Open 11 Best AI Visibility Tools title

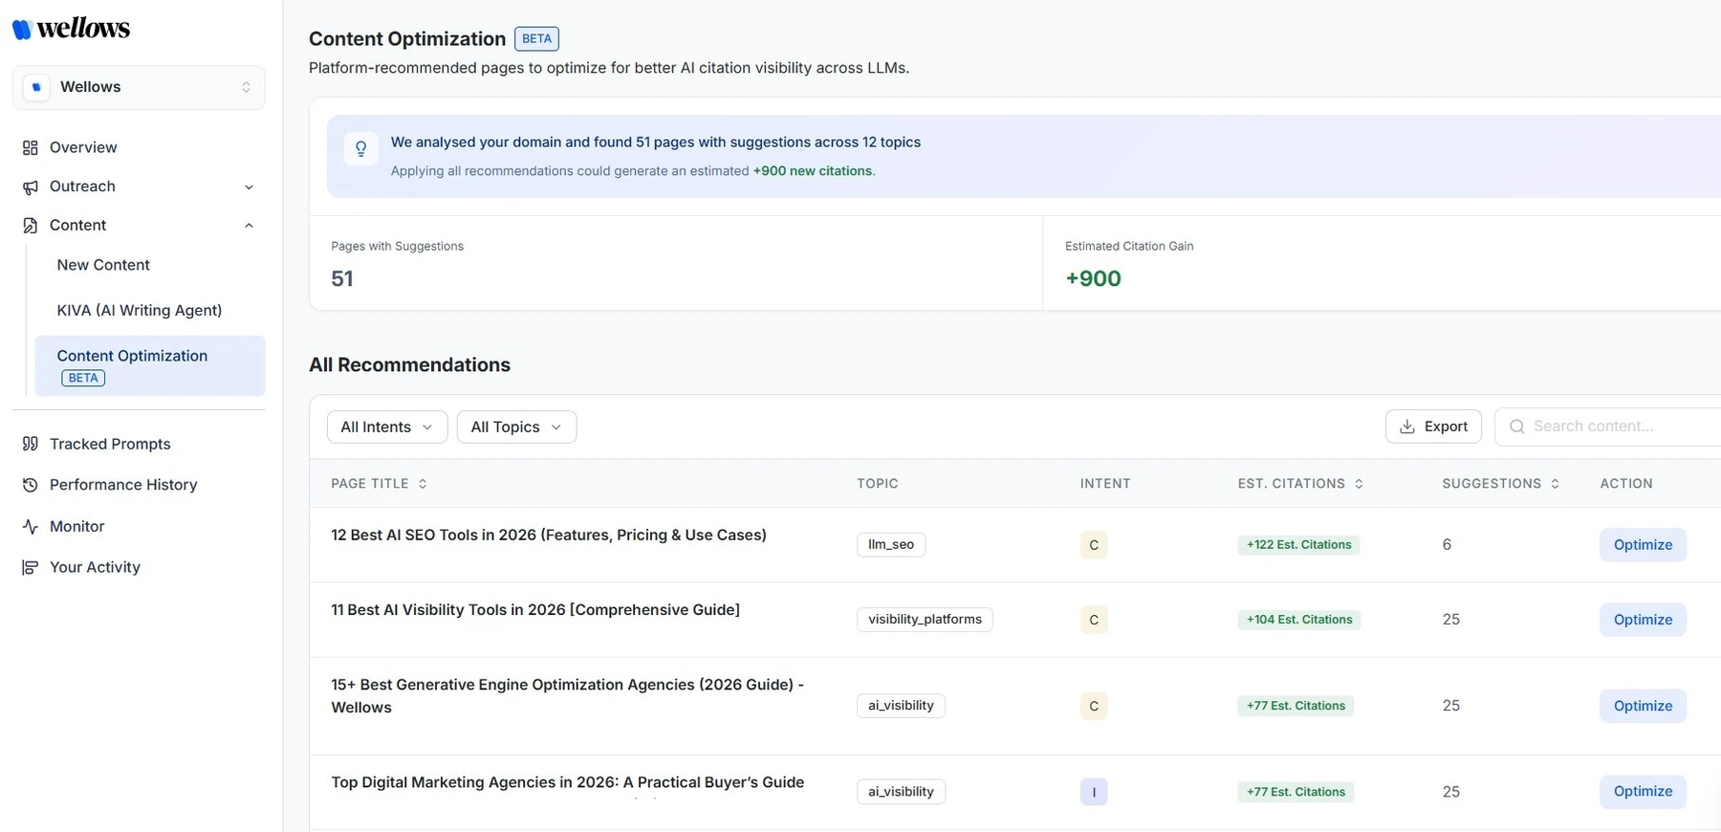click(535, 610)
